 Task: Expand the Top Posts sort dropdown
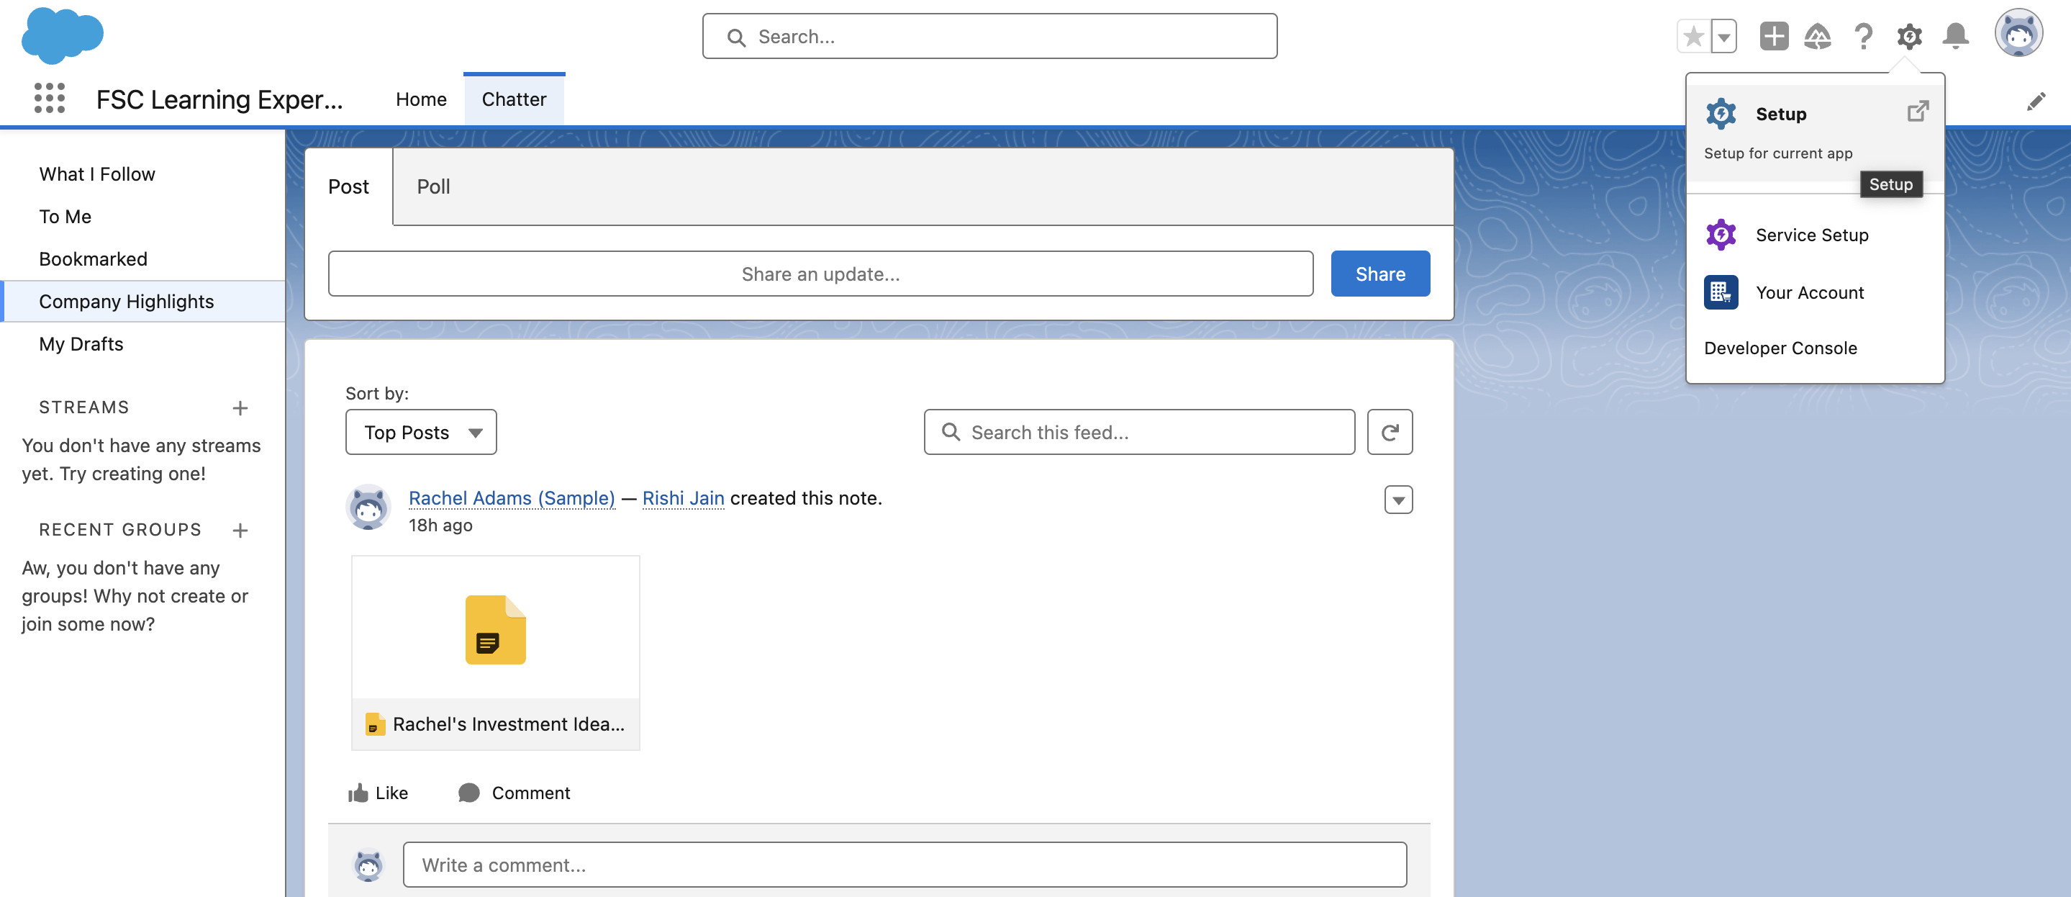click(420, 432)
